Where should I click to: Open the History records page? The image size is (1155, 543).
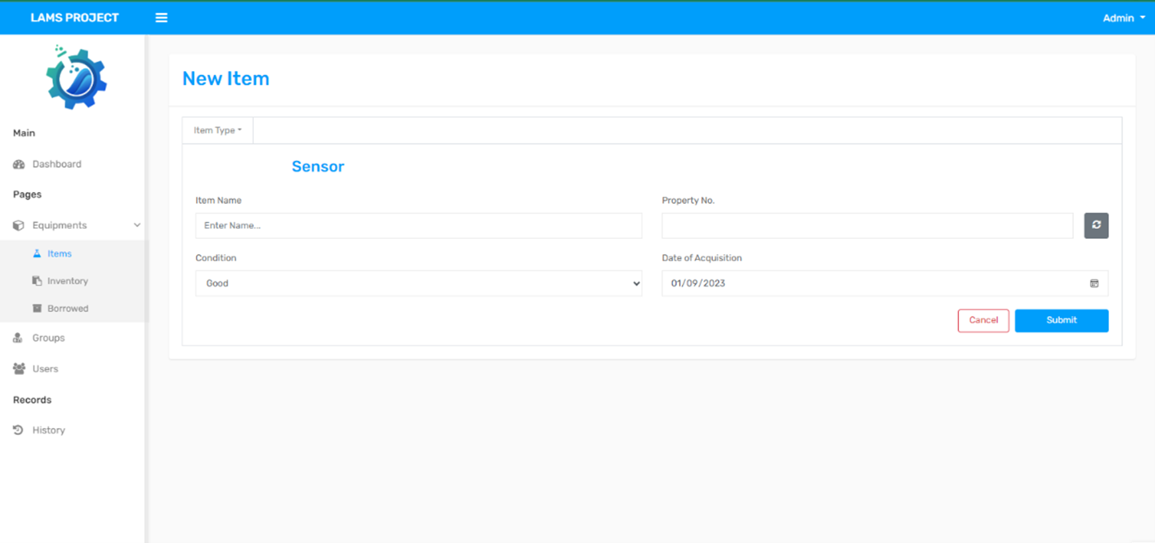click(49, 430)
